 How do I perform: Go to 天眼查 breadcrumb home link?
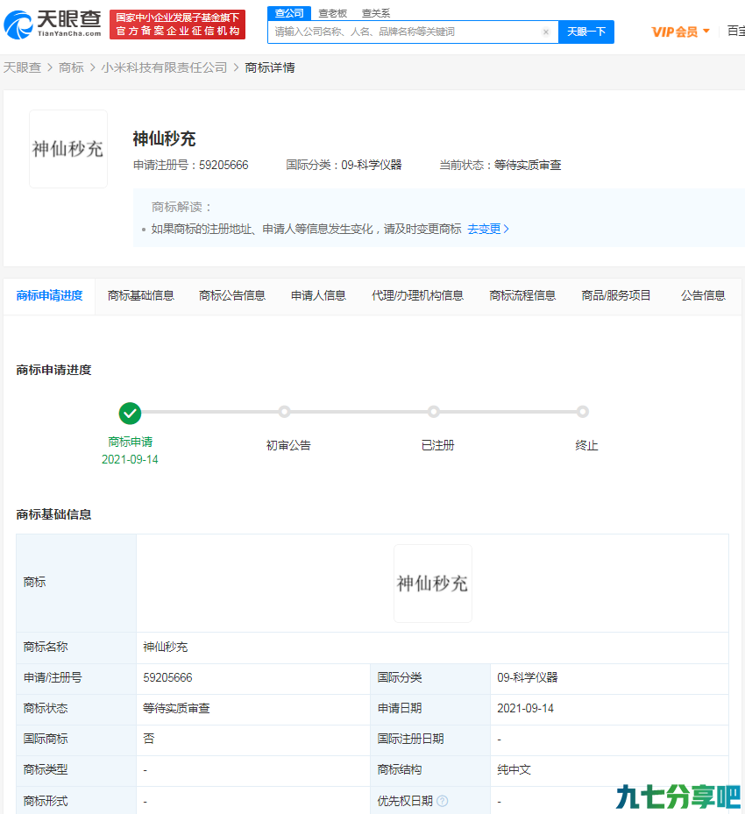pyautogui.click(x=22, y=67)
